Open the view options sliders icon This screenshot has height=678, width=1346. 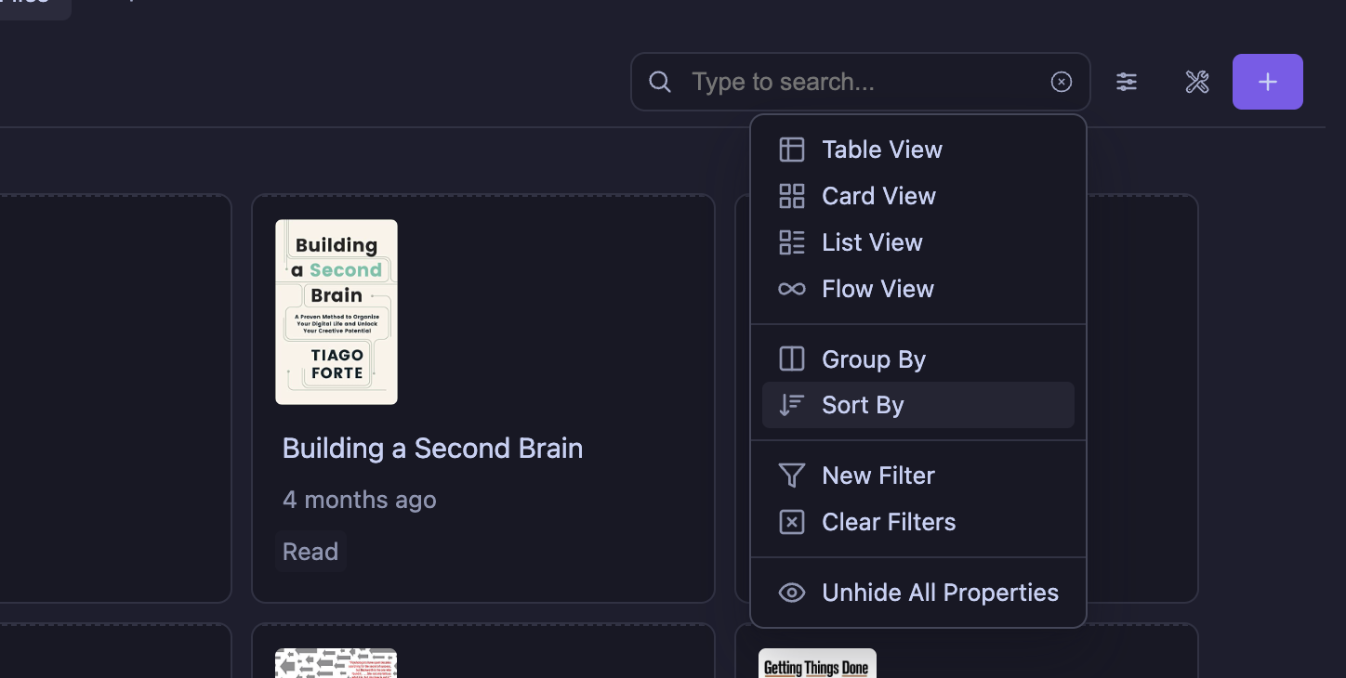click(1127, 82)
